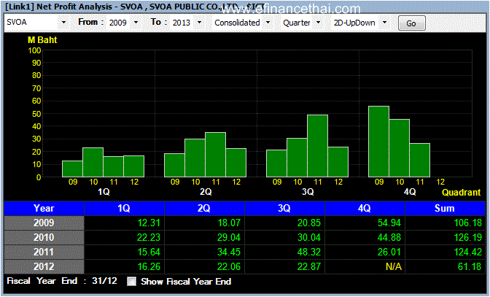Select the Year column header
490x297 pixels.
[44, 208]
